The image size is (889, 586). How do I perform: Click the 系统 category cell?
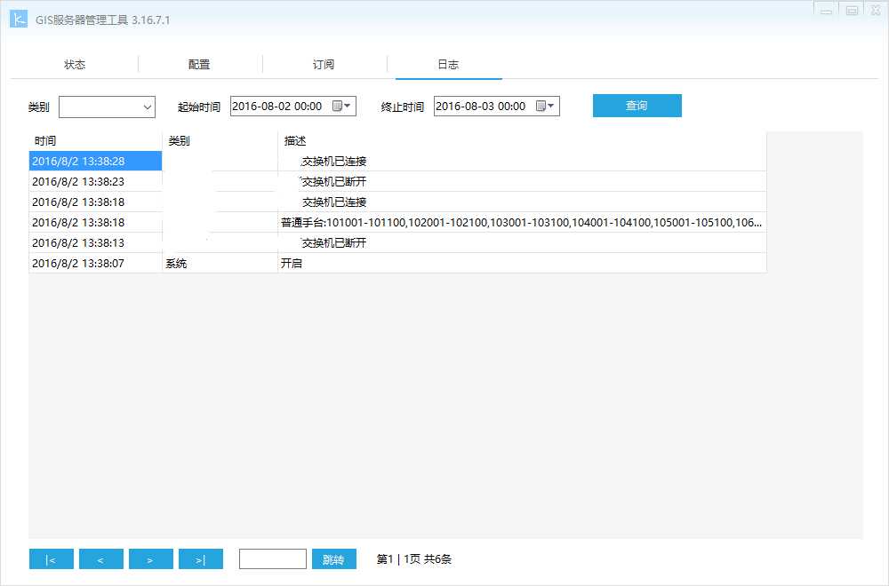(x=220, y=263)
